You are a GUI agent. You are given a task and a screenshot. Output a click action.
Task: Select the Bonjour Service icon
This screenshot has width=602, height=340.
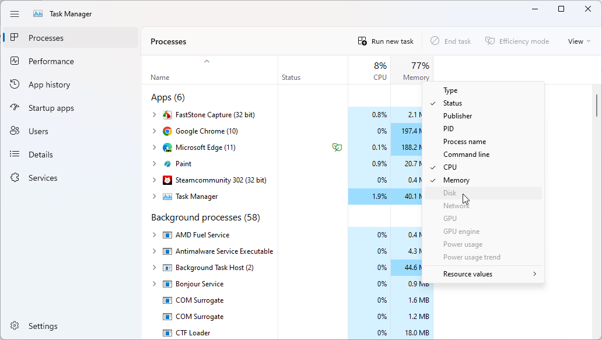tap(167, 284)
